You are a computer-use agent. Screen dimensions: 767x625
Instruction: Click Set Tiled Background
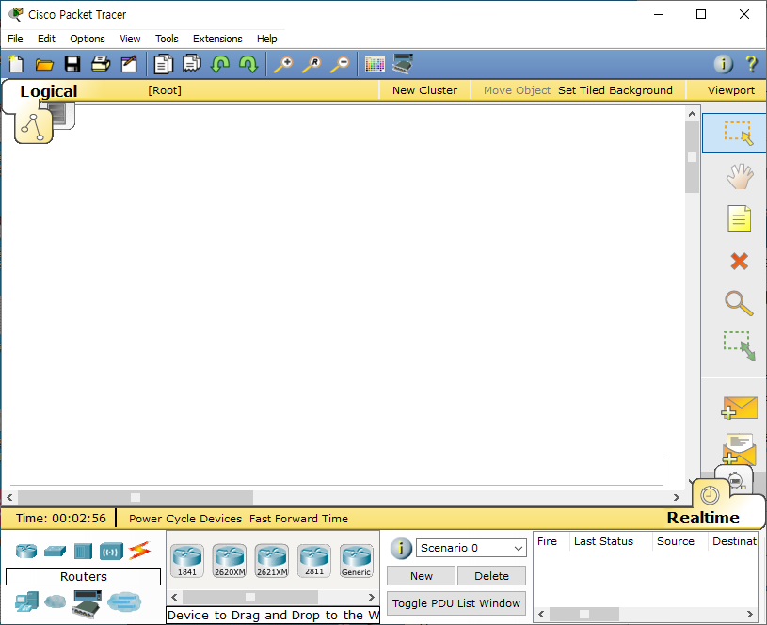615,90
